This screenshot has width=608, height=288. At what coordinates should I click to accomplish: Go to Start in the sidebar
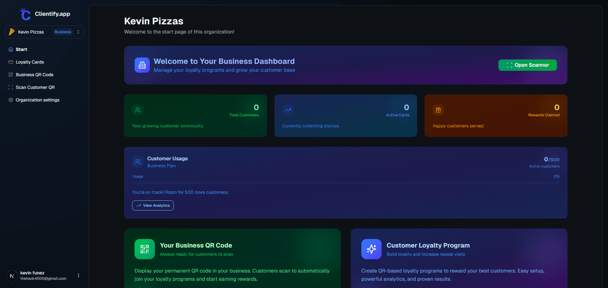22,49
